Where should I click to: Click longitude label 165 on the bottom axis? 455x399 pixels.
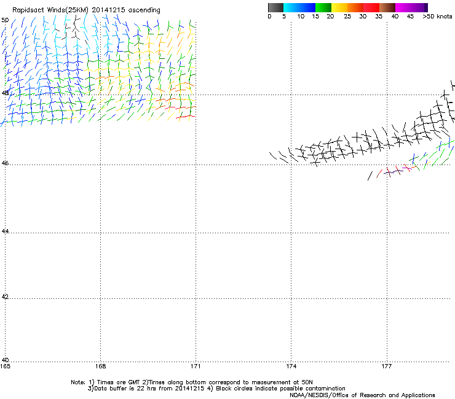click(5, 366)
